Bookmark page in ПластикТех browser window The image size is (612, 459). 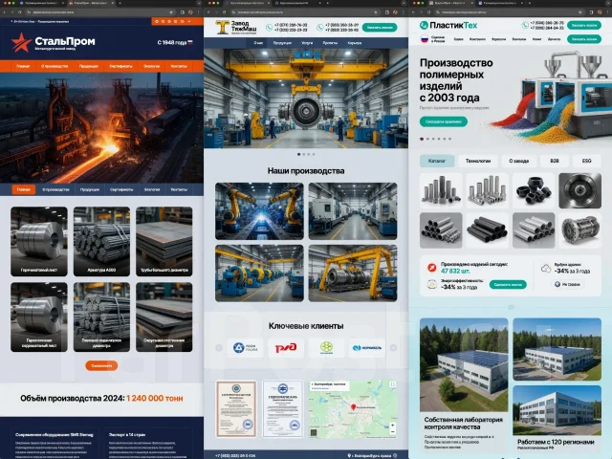[x=580, y=12]
